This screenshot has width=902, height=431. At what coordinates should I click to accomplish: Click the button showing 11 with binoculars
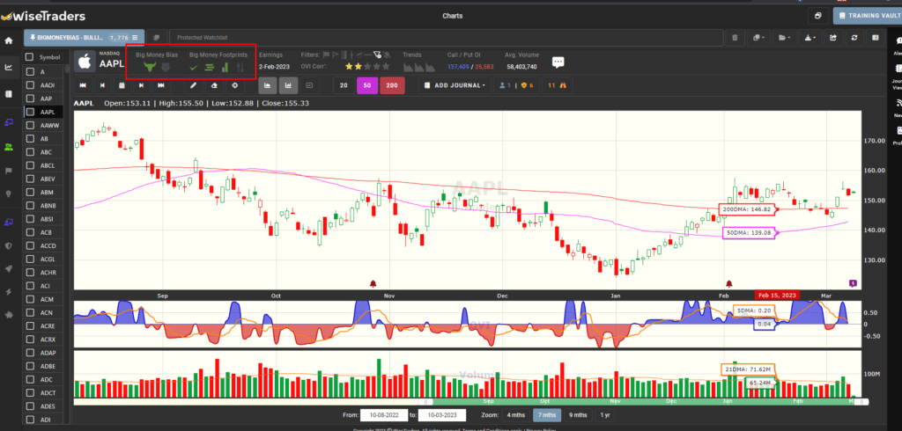click(x=558, y=85)
